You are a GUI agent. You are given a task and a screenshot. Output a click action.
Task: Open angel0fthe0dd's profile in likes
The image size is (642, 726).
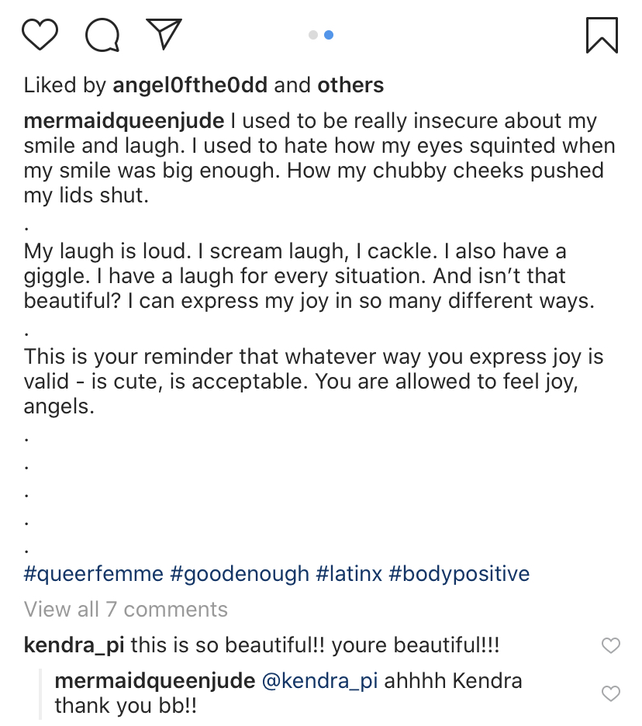tap(190, 85)
